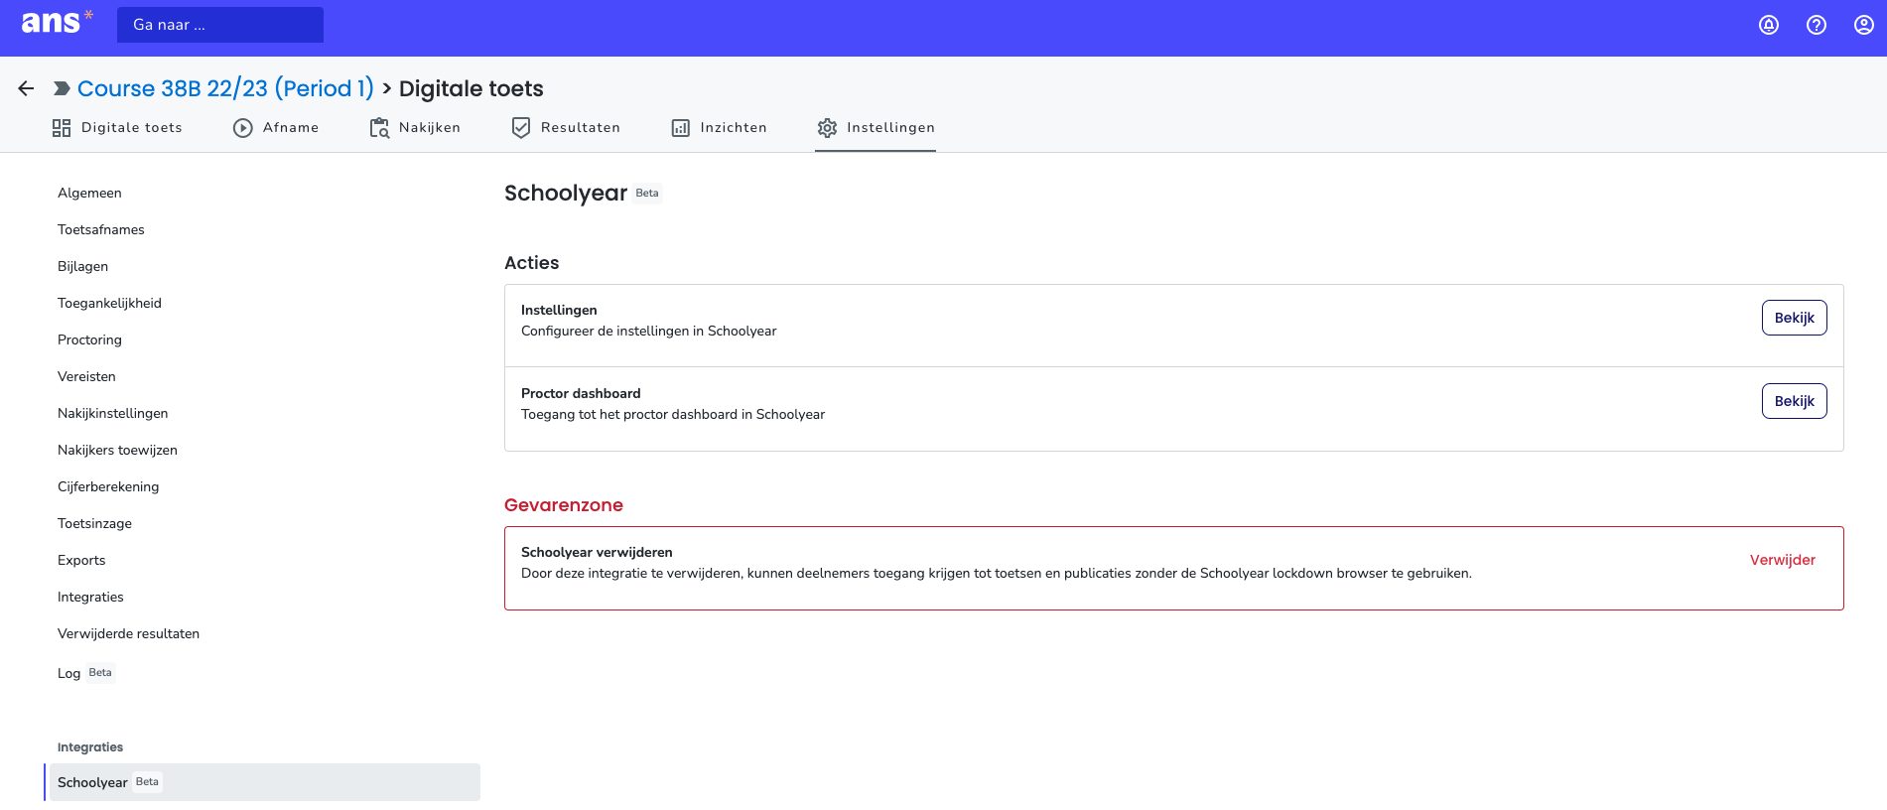Open Proctoring settings
The height and width of the screenshot is (810, 1887).
tap(89, 339)
